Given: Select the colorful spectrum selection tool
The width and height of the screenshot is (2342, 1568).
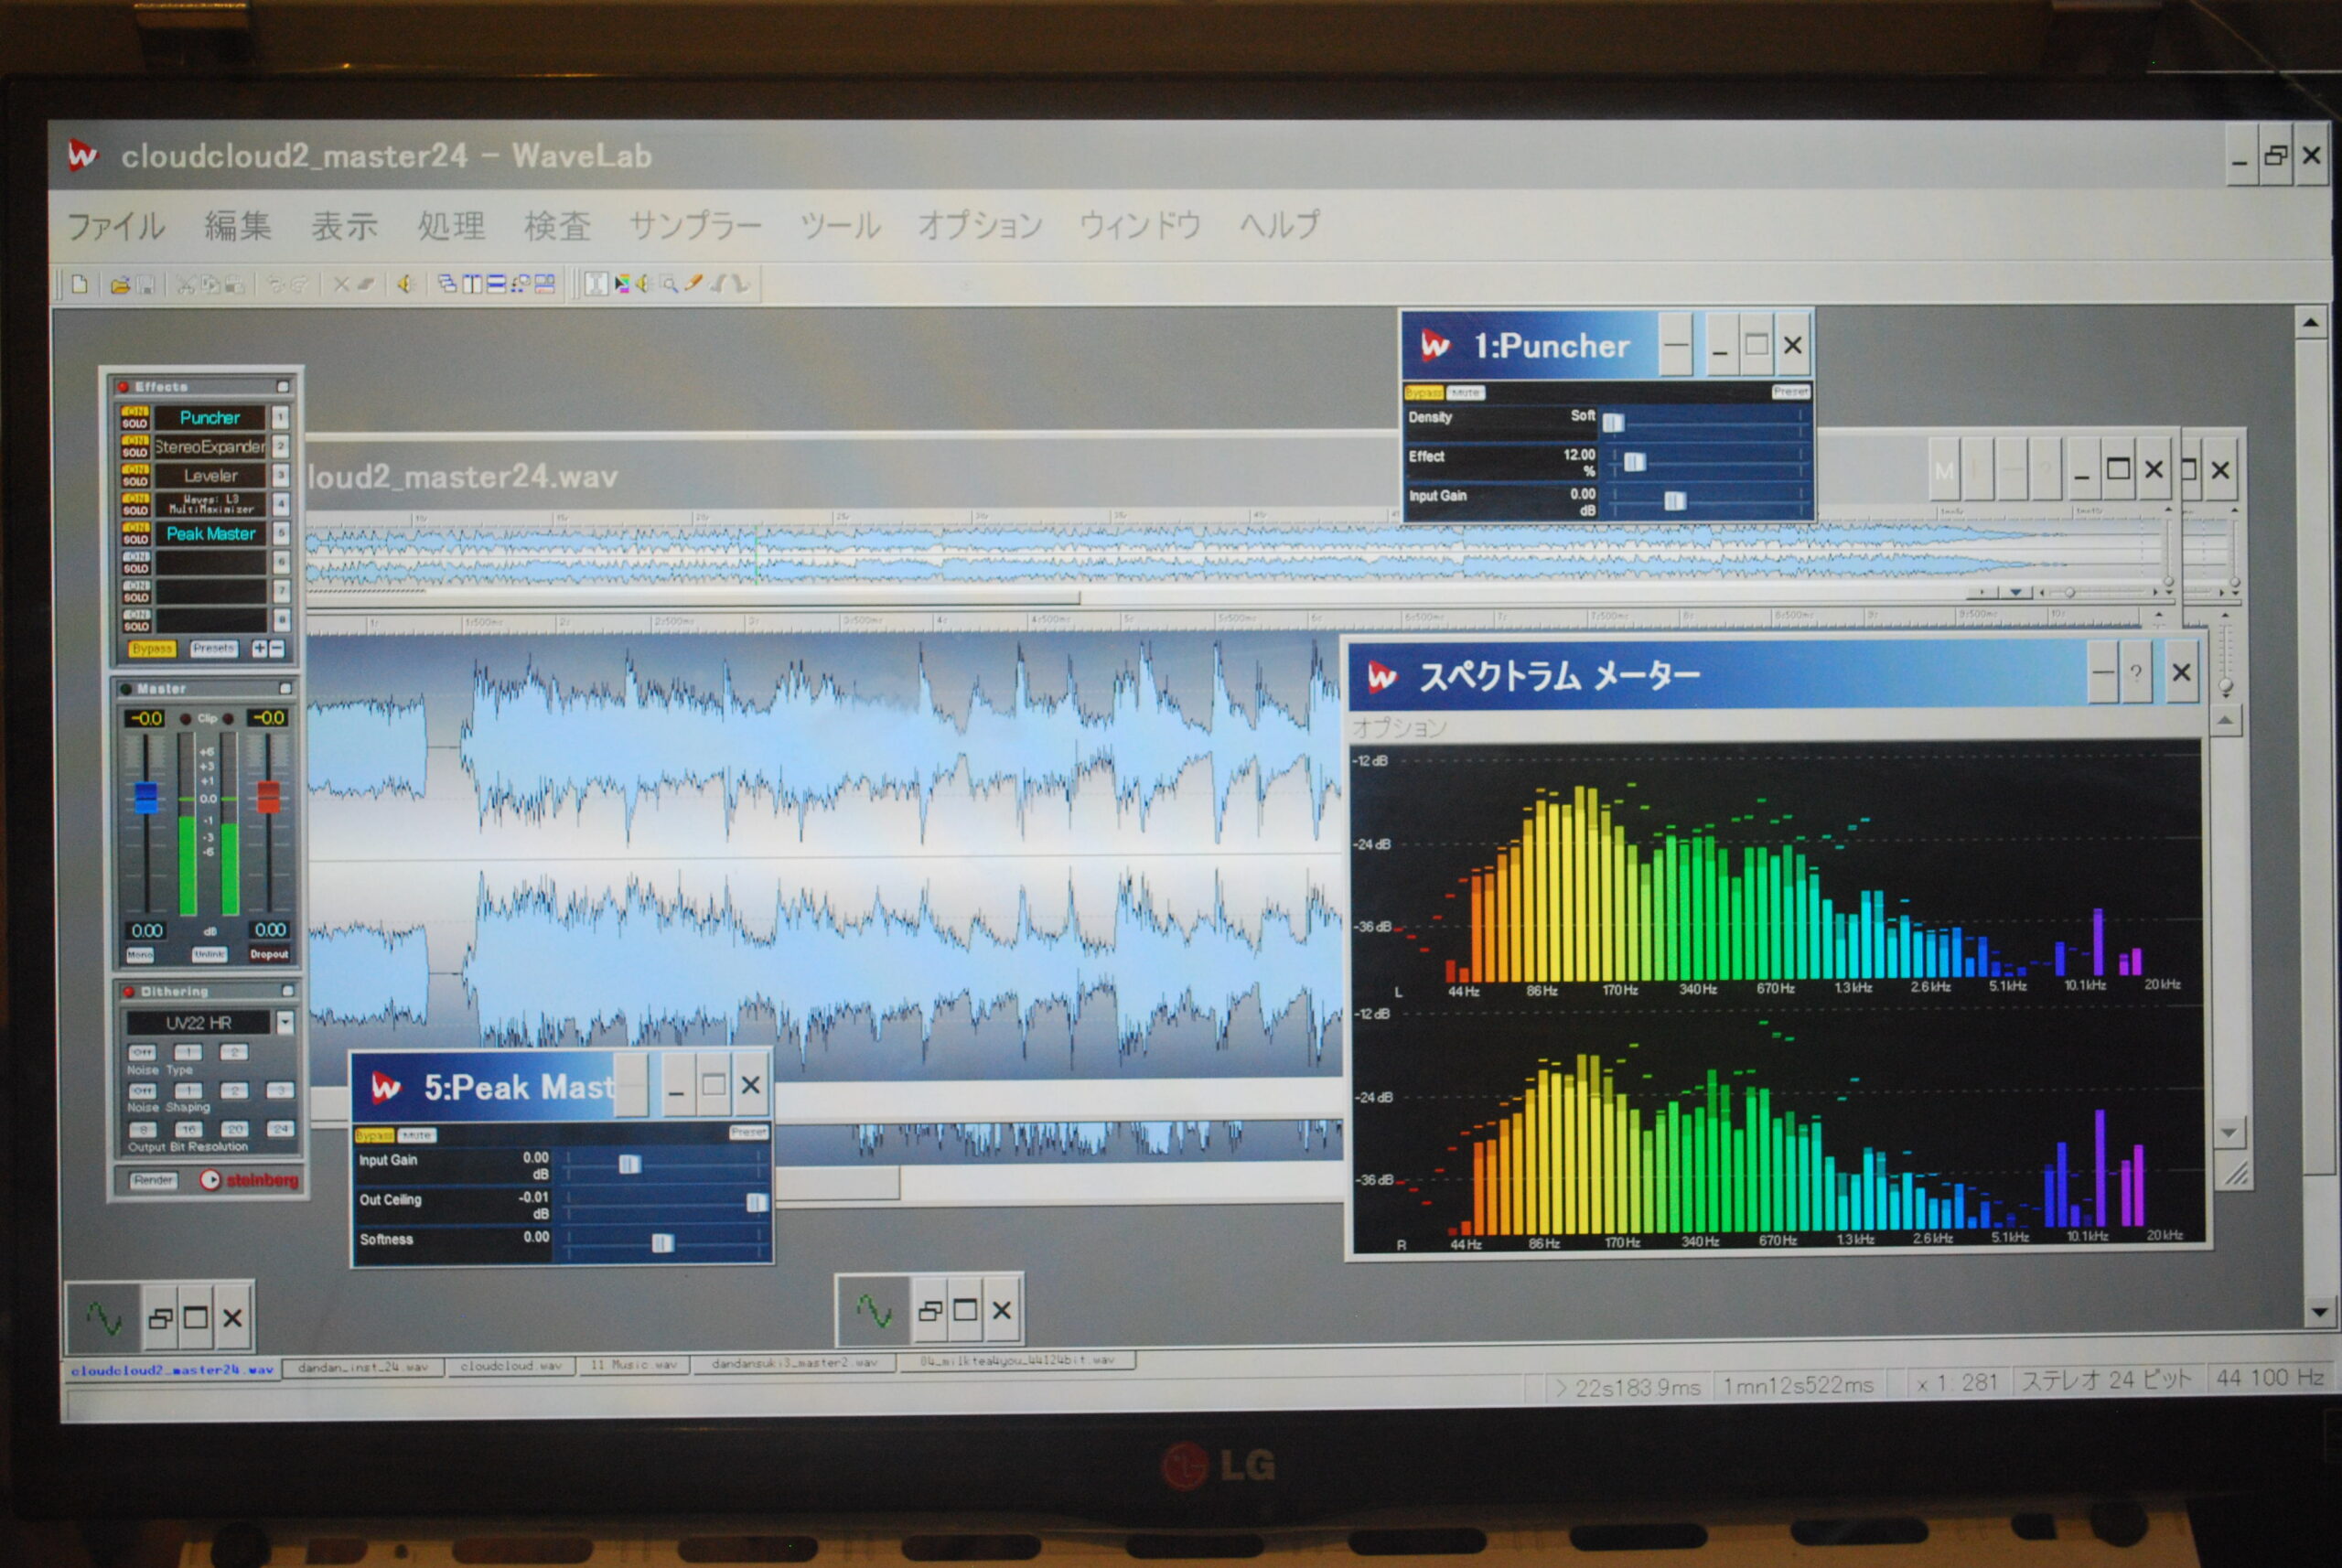Looking at the screenshot, I should coord(622,285).
